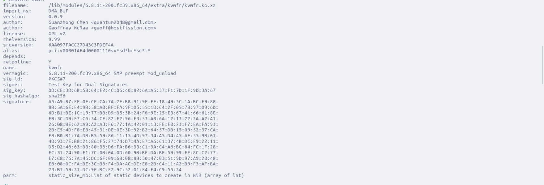Click the srcversion hash 6AA097FACC27D43C3FDEF4A
The image size is (544, 185).
pyautogui.click(x=81, y=45)
